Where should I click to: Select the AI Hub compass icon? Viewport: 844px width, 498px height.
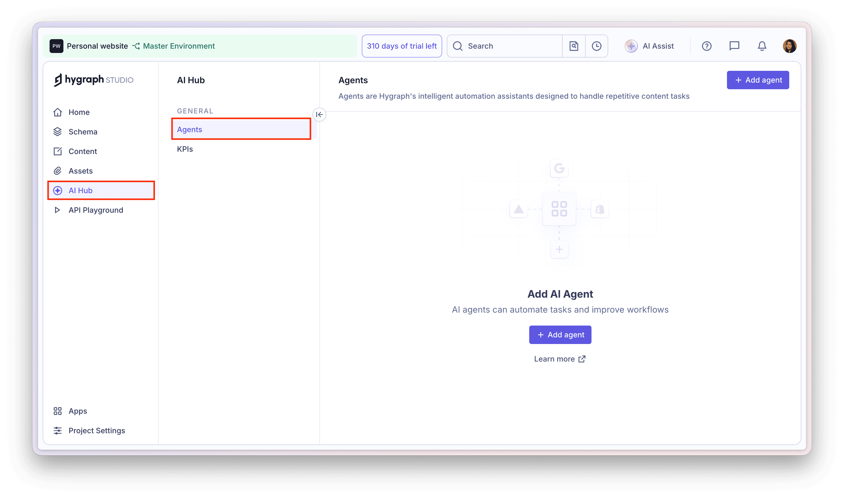tap(58, 190)
